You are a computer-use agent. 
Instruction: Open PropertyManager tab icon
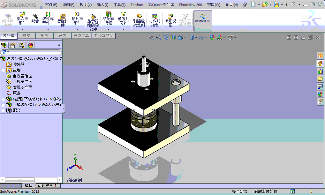[13, 45]
